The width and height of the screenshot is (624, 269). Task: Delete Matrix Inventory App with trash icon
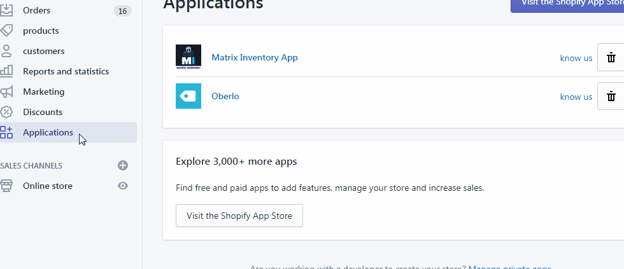[x=611, y=58]
